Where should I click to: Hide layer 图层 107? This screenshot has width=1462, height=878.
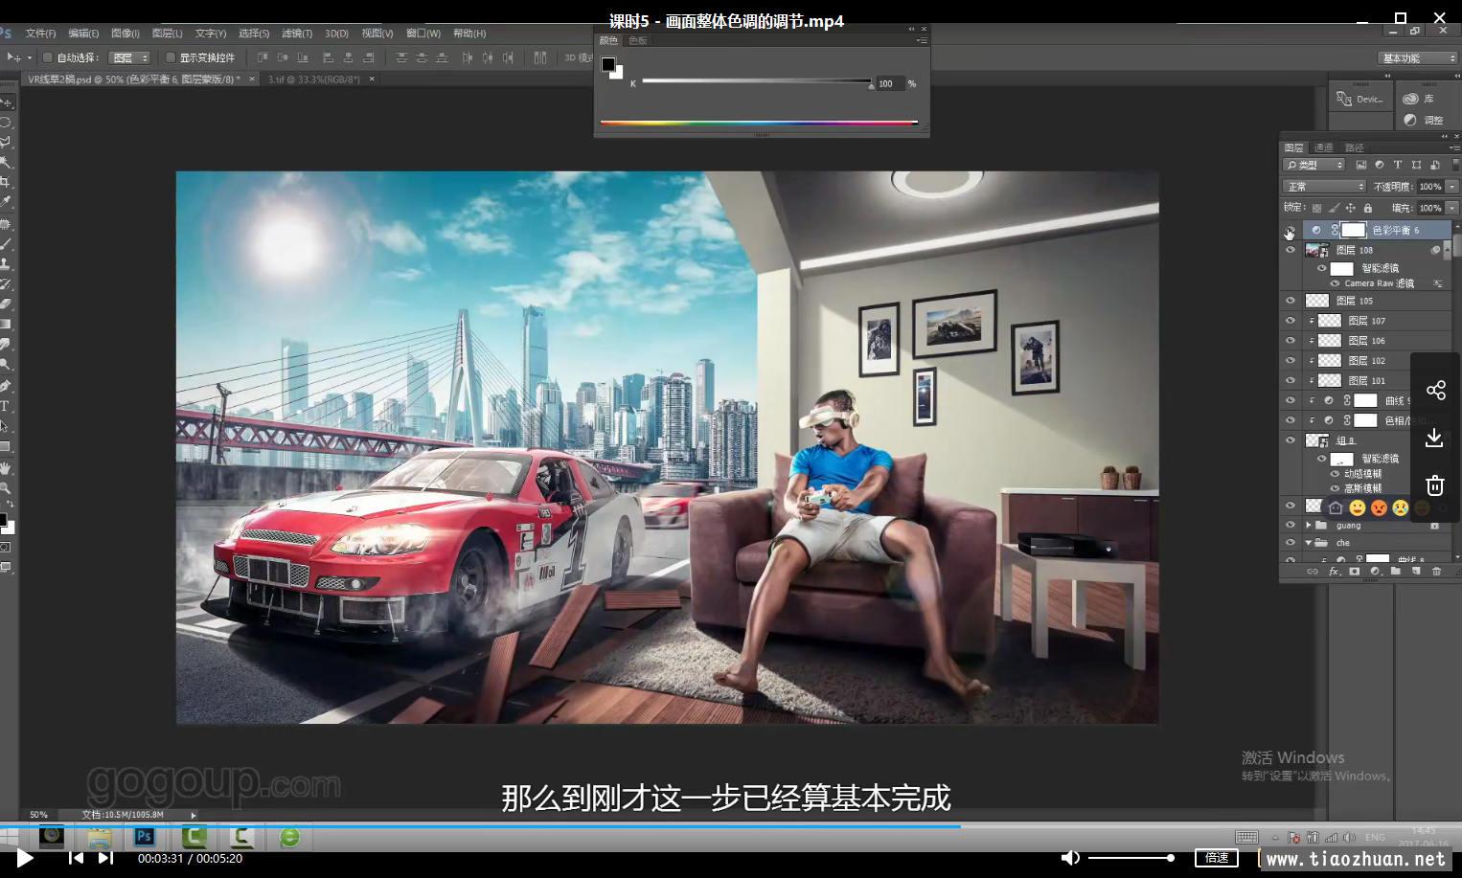click(x=1290, y=321)
